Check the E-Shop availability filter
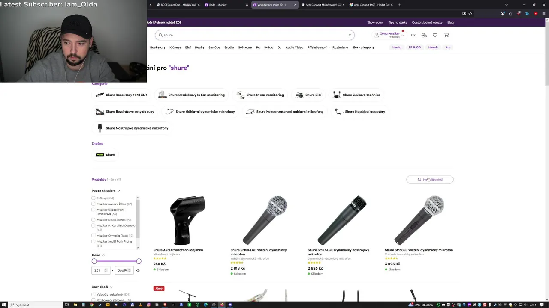 (x=93, y=198)
